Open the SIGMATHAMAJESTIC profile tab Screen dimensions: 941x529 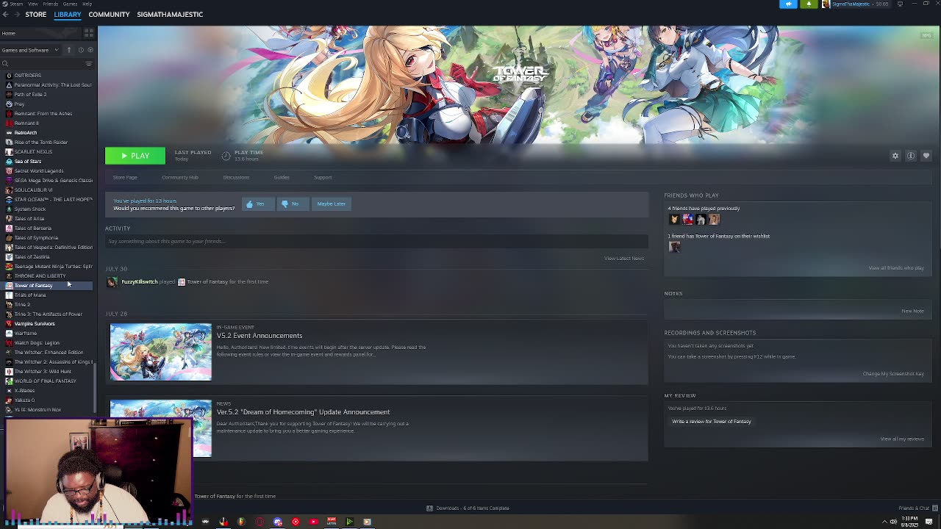tap(170, 14)
